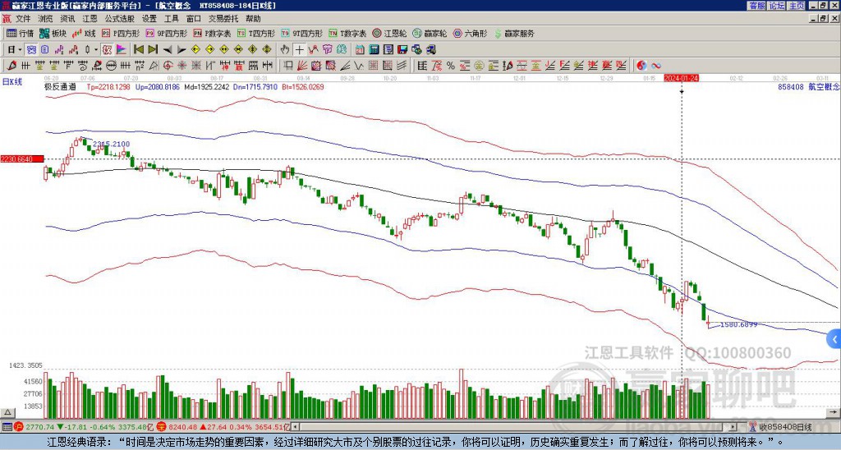Click the small up-triangle button bottom-left
This screenshot has height=450, width=841.
[7, 412]
